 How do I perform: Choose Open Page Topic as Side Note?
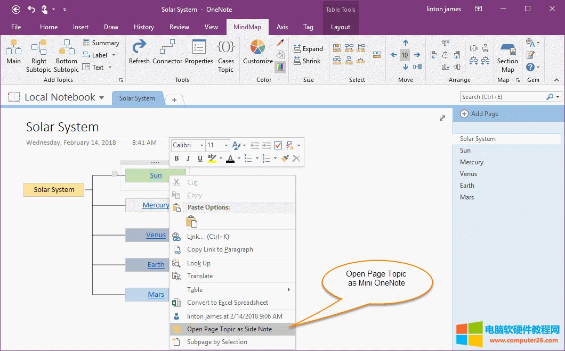pyautogui.click(x=229, y=329)
